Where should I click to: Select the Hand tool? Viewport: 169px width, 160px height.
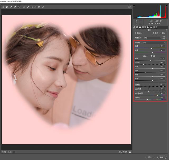coord(7,7)
